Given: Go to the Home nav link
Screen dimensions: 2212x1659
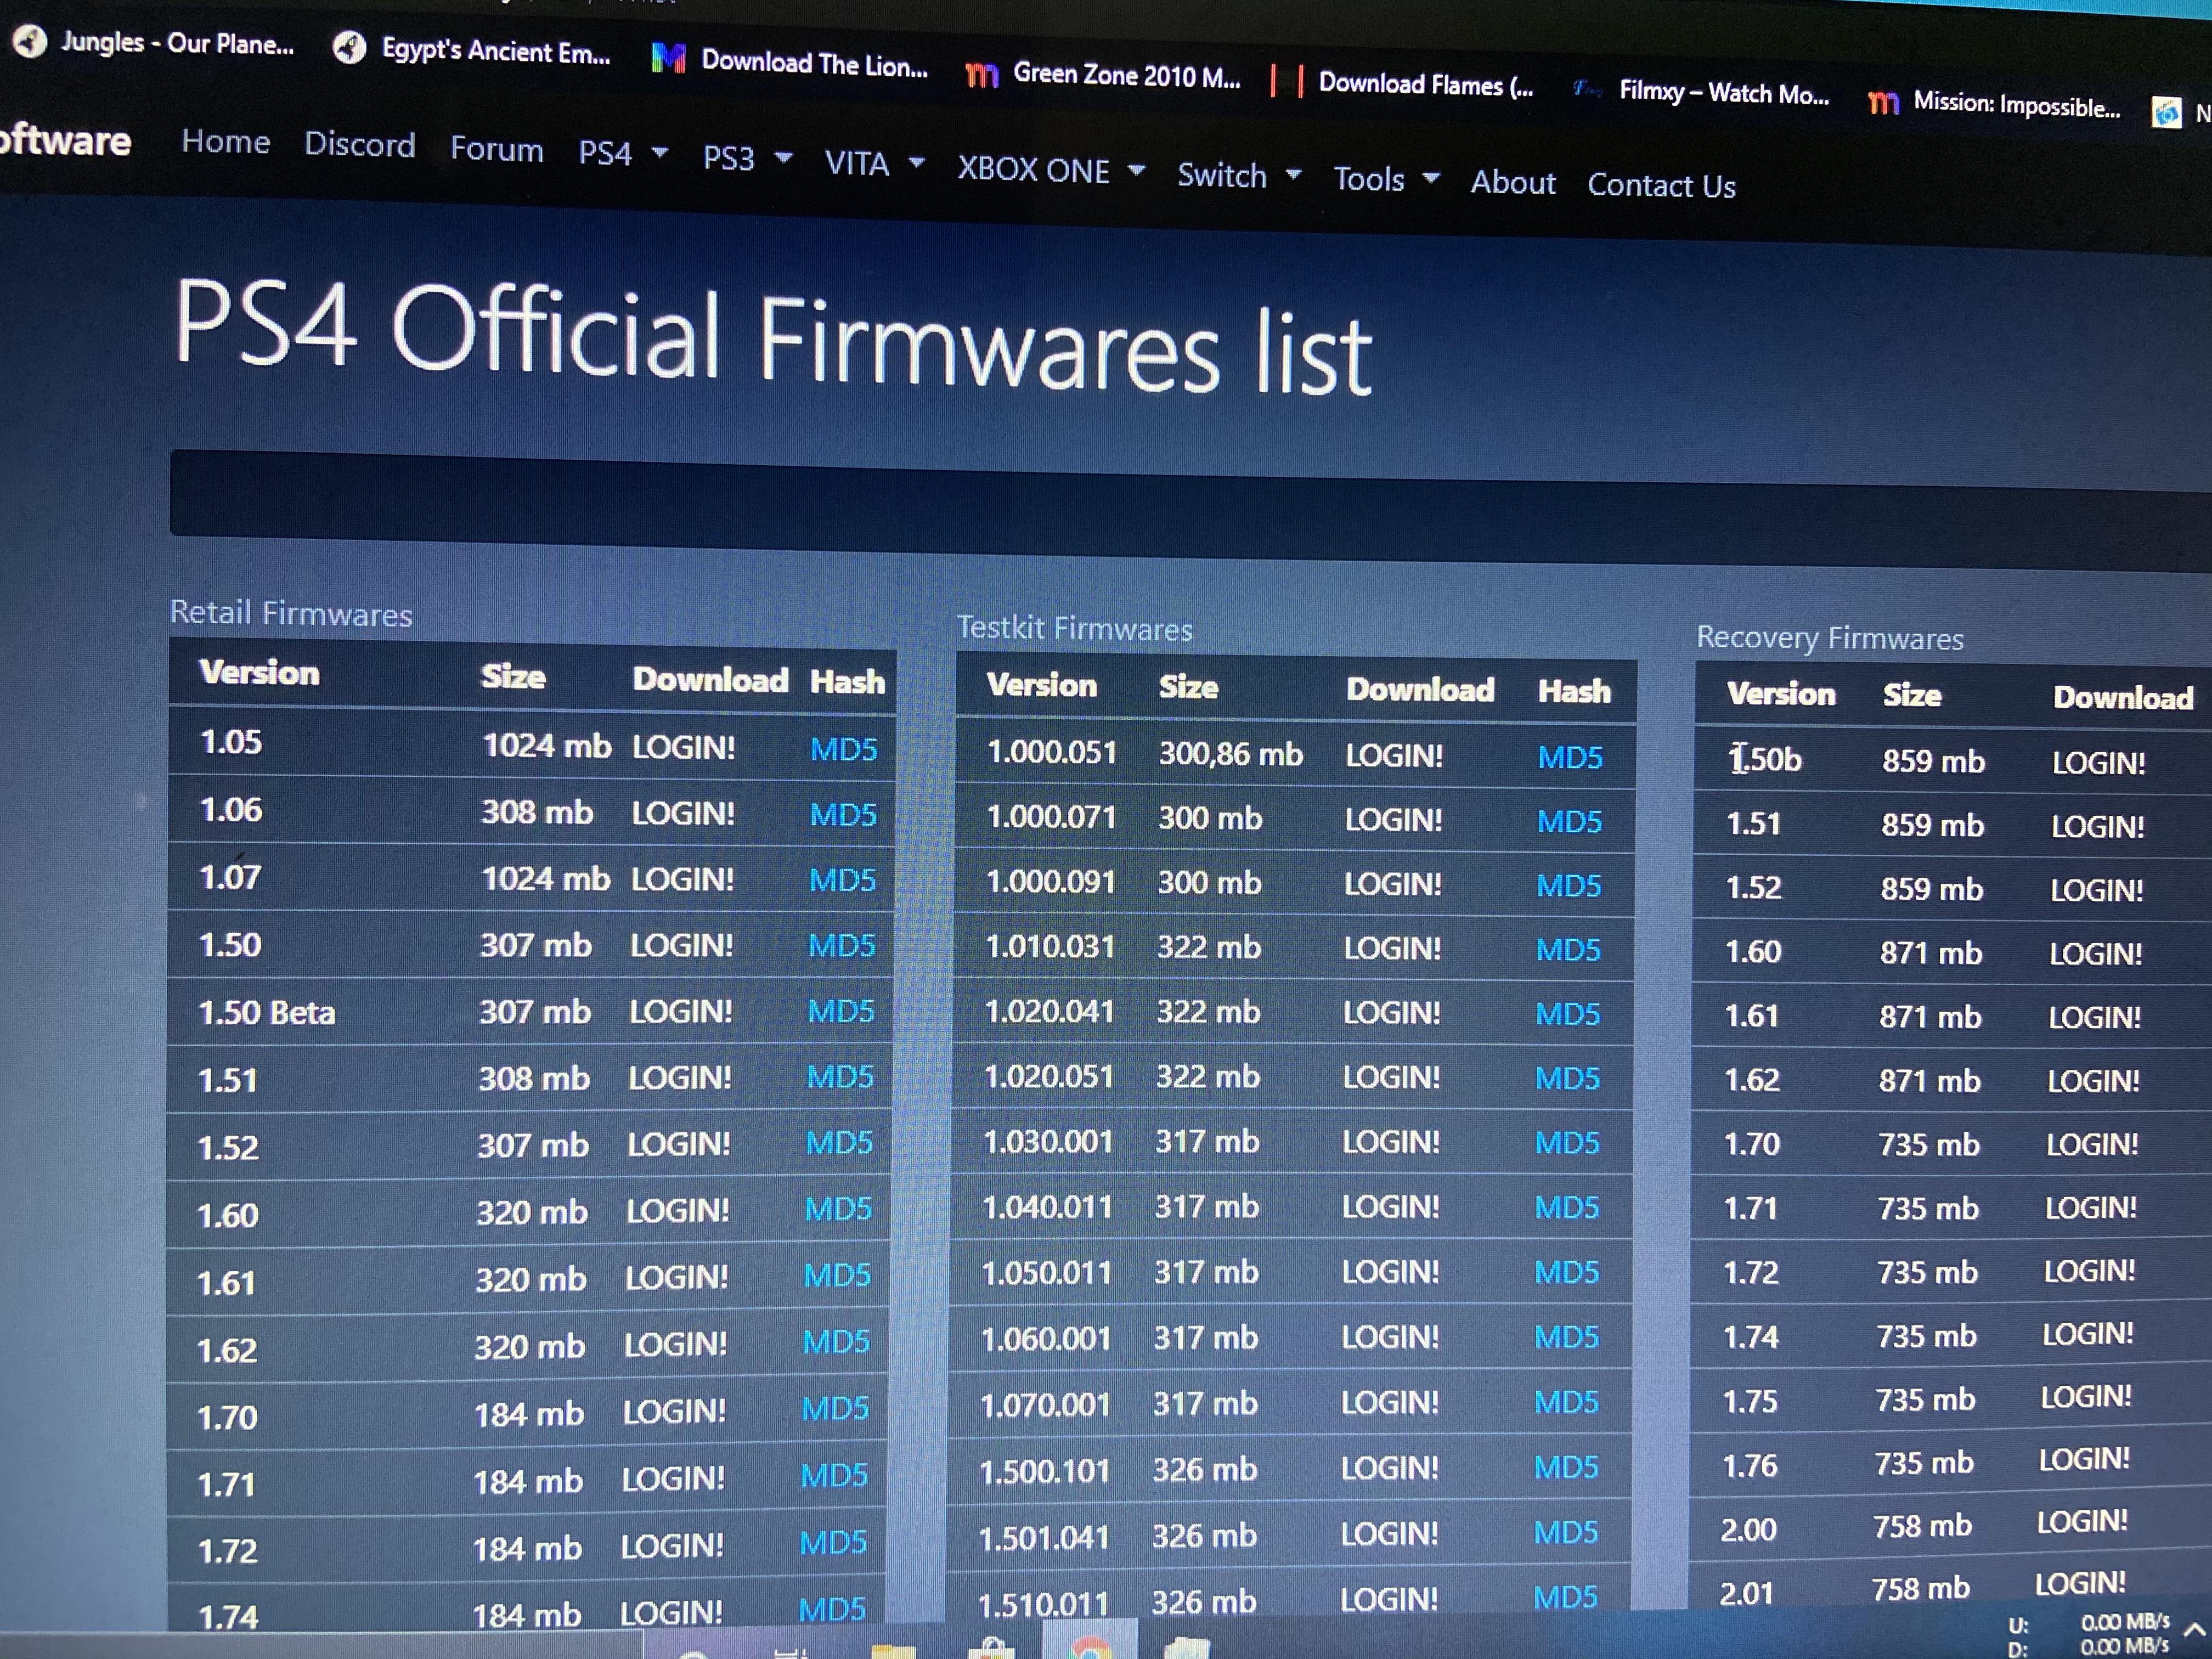Looking at the screenshot, I should 226,142.
